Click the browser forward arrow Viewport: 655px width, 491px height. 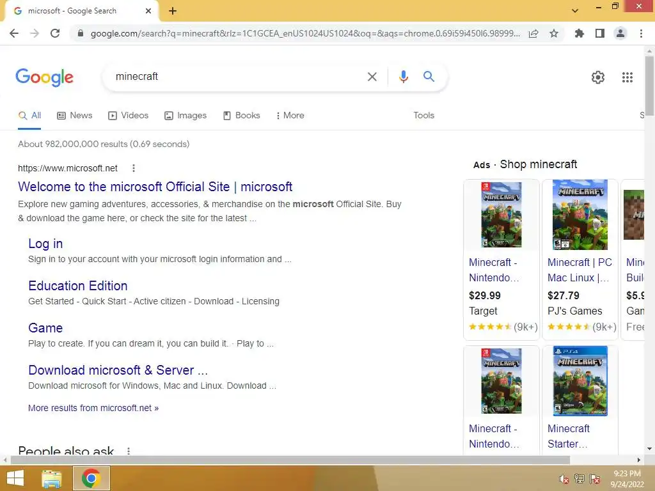[x=35, y=33]
